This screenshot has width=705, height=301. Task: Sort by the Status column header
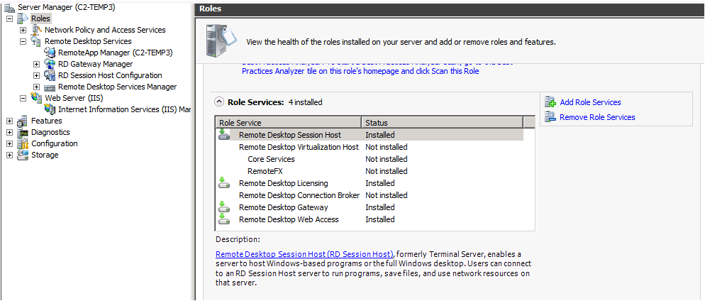(x=443, y=123)
